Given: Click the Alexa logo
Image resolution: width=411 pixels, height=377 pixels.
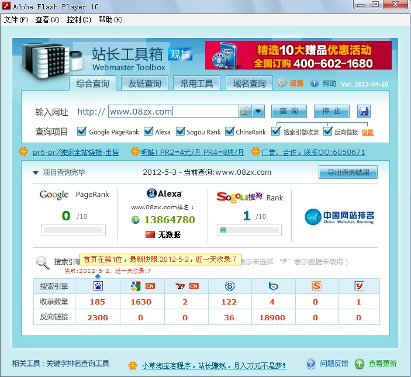Looking at the screenshot, I should 164,193.
